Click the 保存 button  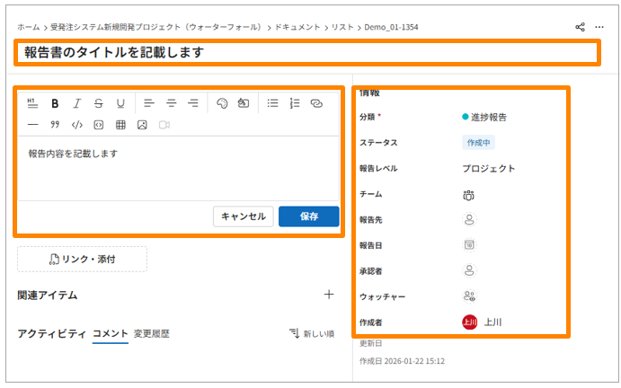pos(308,216)
